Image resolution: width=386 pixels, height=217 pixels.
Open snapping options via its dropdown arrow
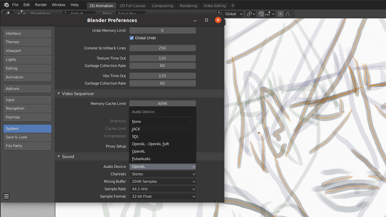(x=273, y=14)
